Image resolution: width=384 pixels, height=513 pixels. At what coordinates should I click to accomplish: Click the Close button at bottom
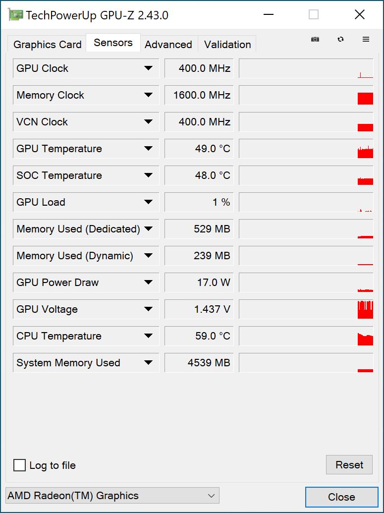coord(341,497)
